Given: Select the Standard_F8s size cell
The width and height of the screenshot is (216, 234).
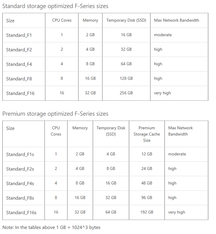Looking at the screenshot, I should tap(20, 198).
